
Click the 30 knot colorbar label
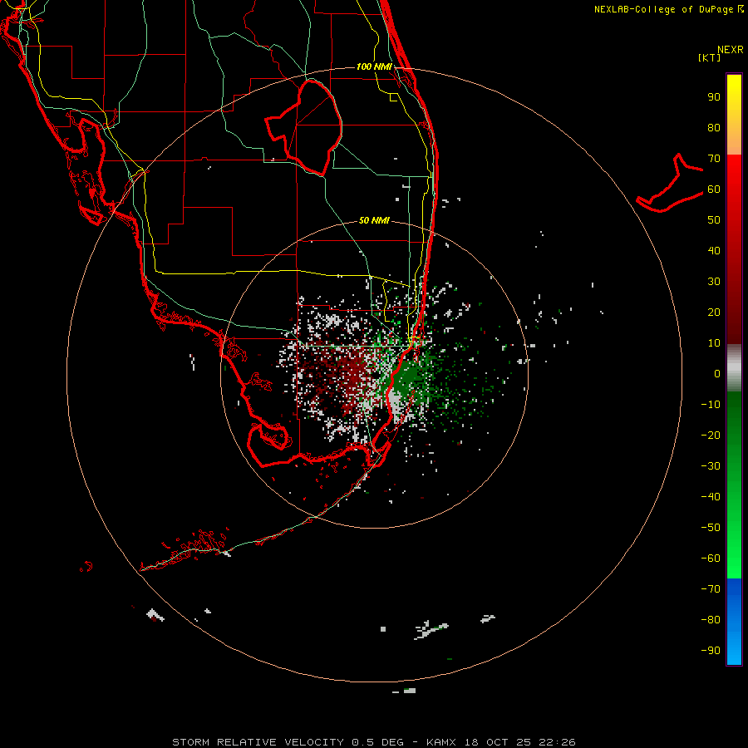[x=714, y=282]
